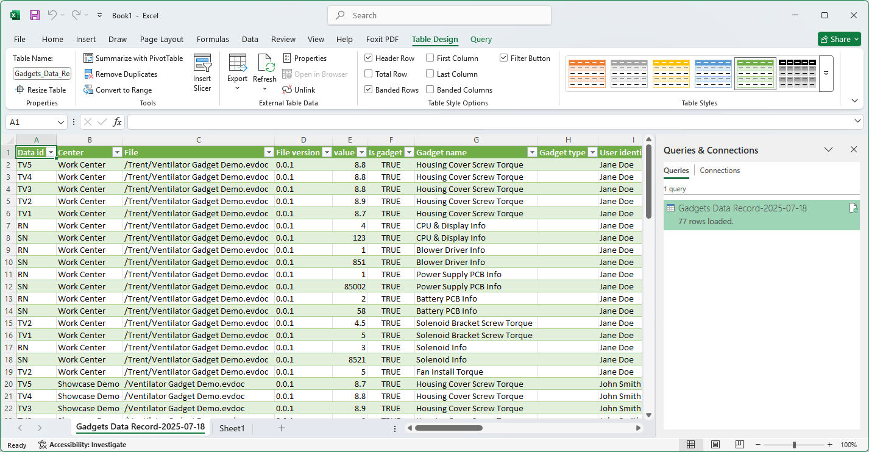Open the Data id column filter dropdown

pyautogui.click(x=51, y=152)
